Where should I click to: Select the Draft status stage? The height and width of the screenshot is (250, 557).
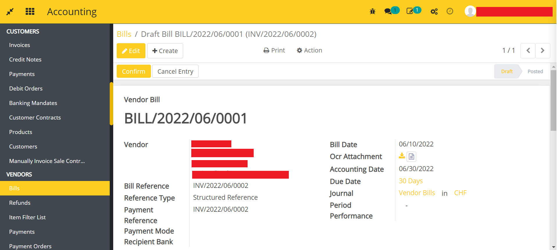coord(507,71)
